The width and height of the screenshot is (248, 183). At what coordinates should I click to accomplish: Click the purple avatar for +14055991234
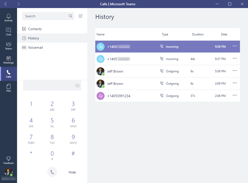tap(101, 96)
